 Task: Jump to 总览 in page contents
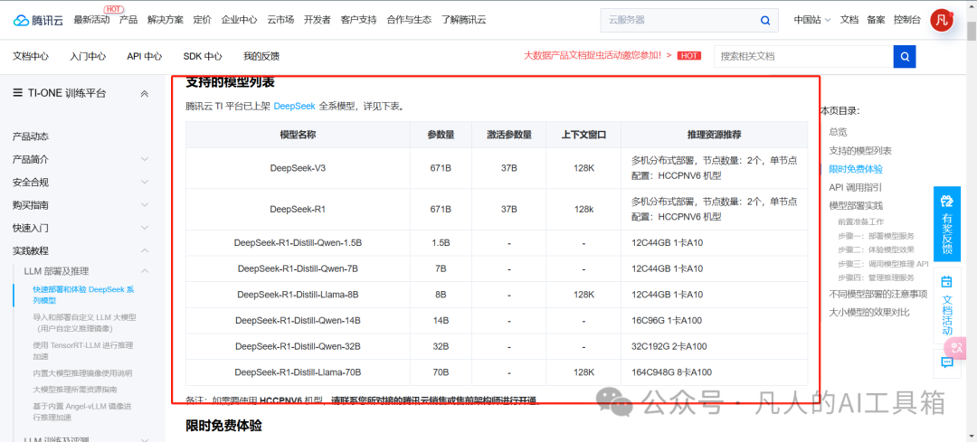tap(838, 132)
